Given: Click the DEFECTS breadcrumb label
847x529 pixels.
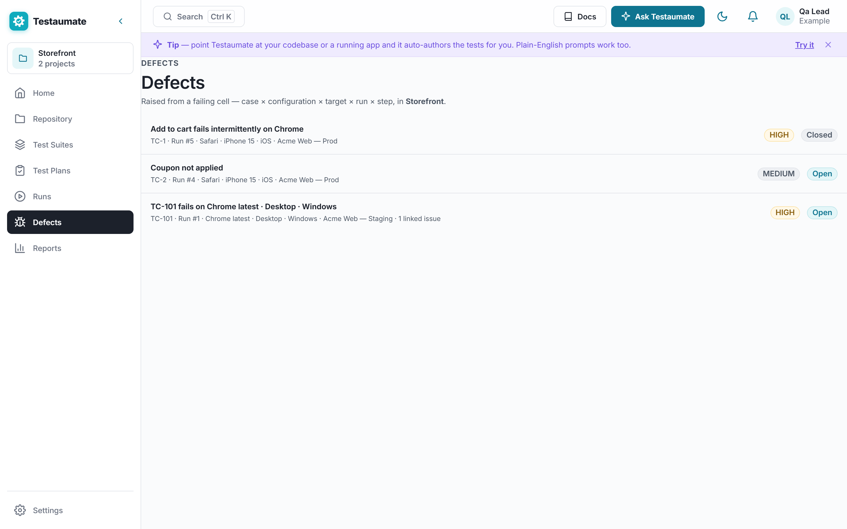Looking at the screenshot, I should [x=160, y=63].
